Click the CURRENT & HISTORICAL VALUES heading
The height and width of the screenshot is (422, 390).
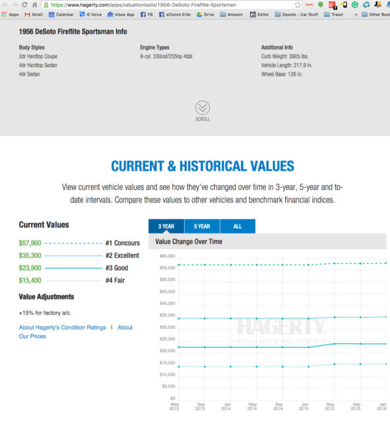coord(203,166)
